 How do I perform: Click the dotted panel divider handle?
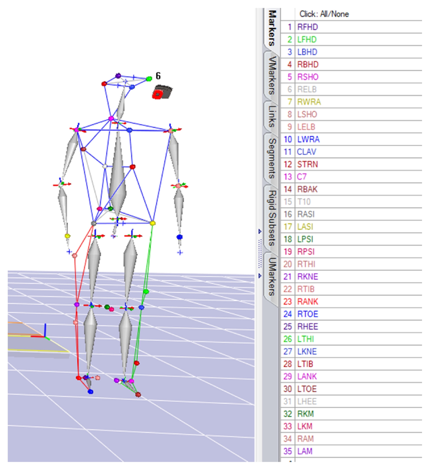pos(260,254)
